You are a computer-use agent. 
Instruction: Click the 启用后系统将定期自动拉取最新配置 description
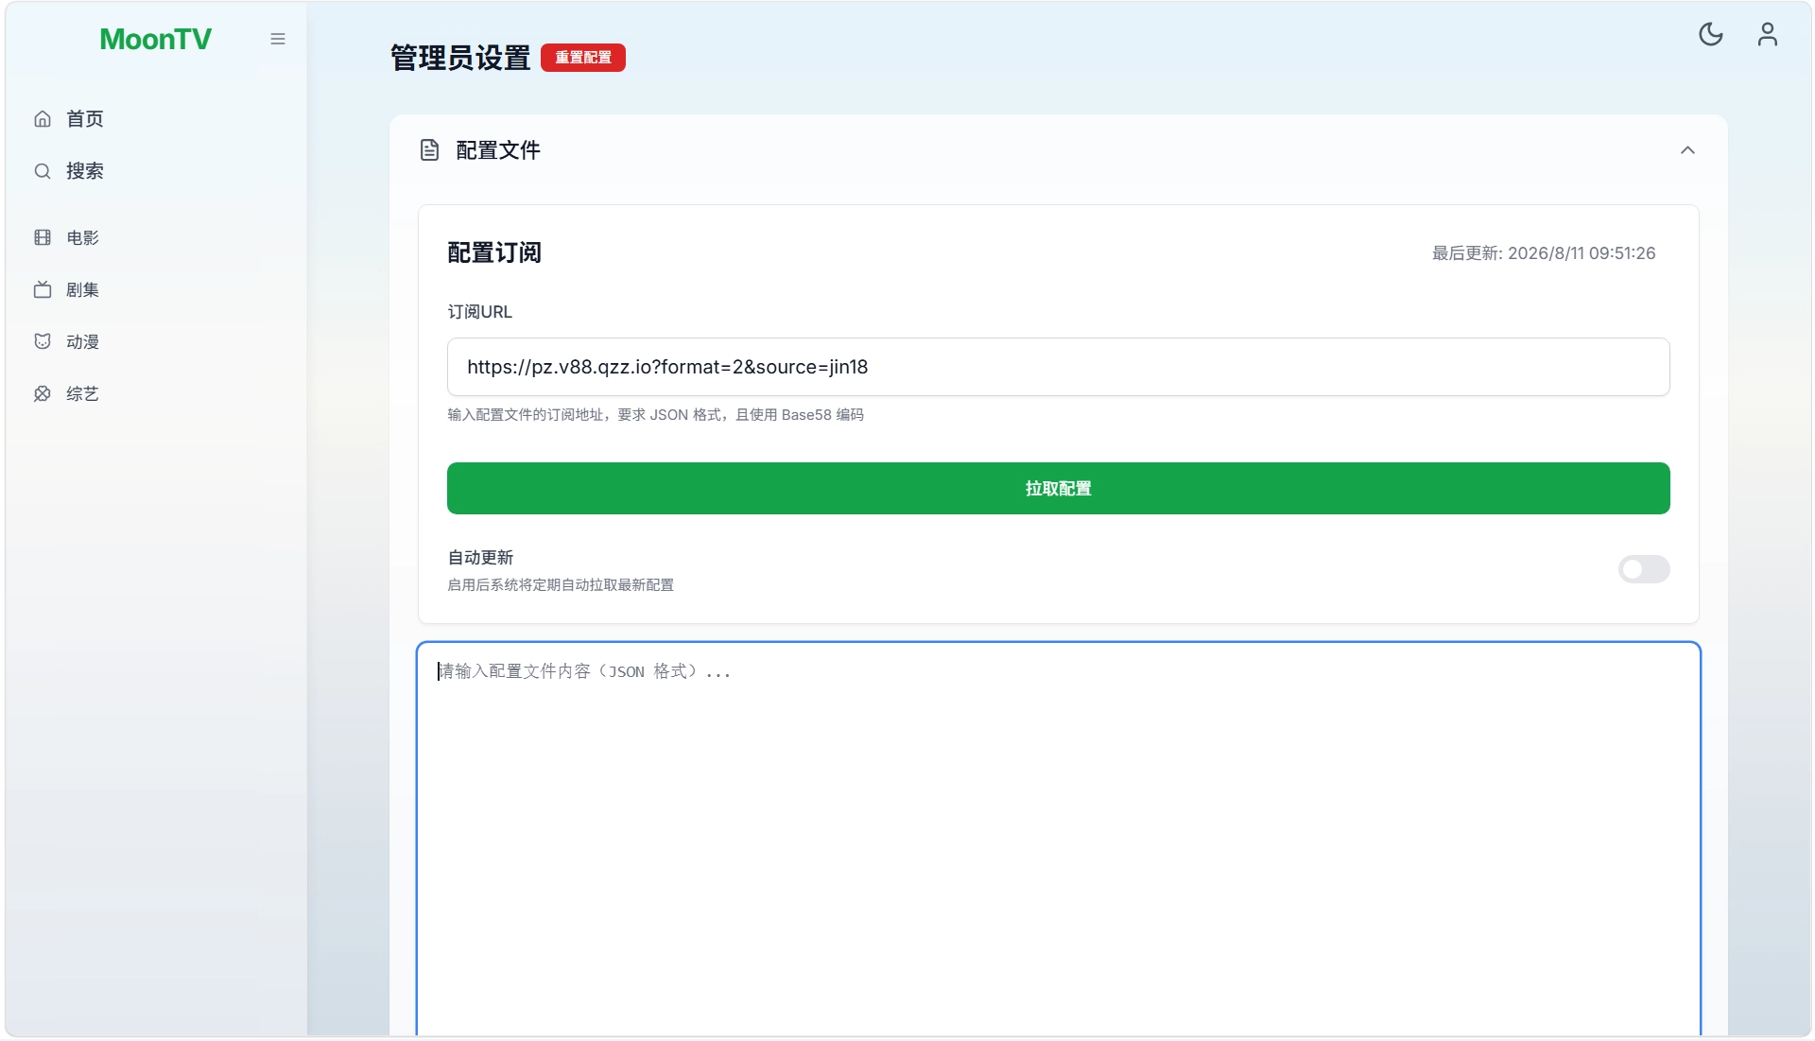point(561,585)
